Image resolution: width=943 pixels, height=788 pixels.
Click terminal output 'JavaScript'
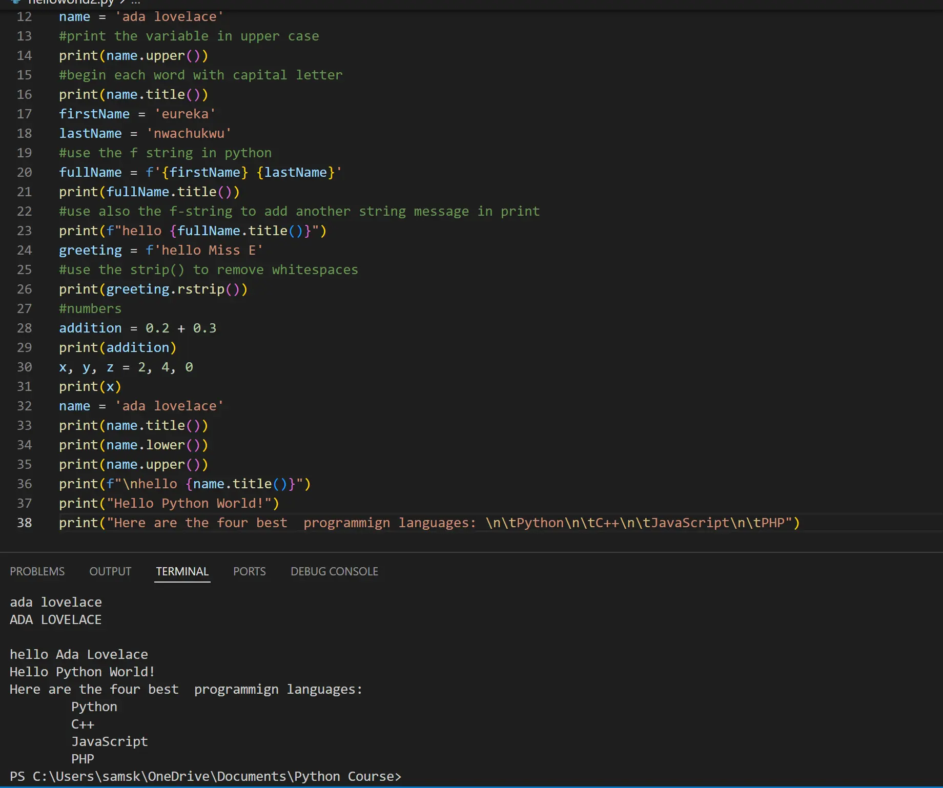coord(110,741)
